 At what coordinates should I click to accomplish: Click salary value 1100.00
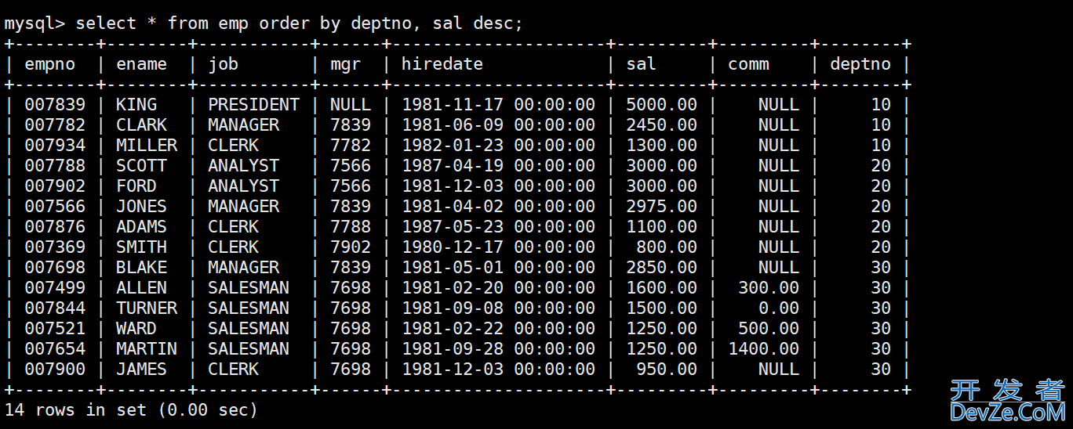click(661, 226)
